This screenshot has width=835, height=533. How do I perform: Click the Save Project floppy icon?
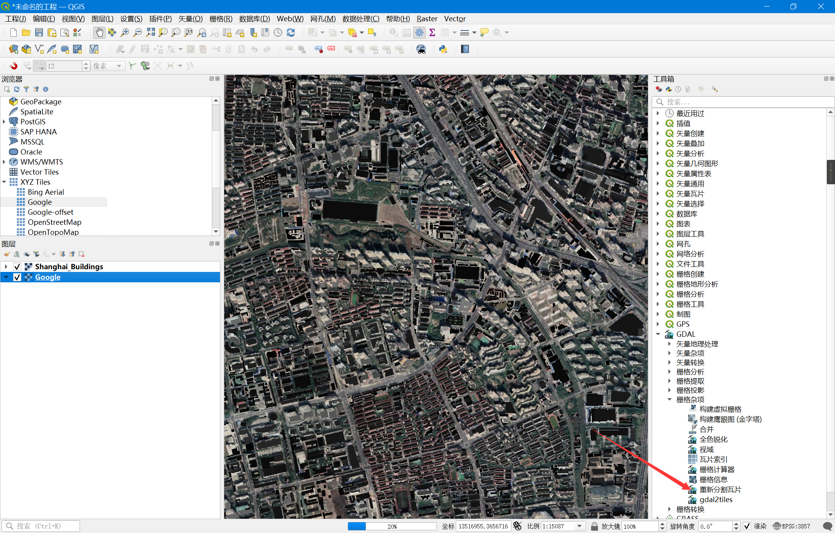coord(39,33)
